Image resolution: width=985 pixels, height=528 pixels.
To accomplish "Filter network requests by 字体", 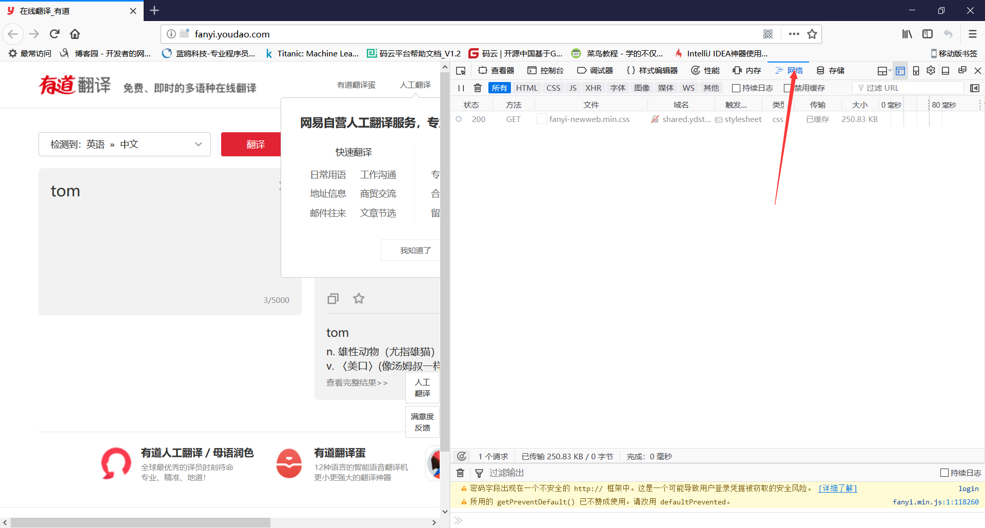I will tap(618, 88).
